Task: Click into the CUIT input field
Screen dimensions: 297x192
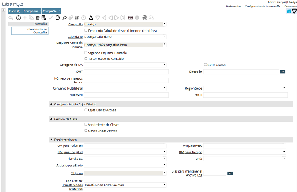Action: (x=126, y=72)
